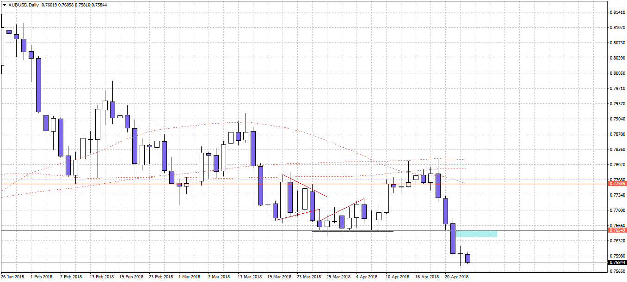The image size is (627, 282).
Task: Click the 19 Feb 2018 date label
Action: tap(131, 277)
